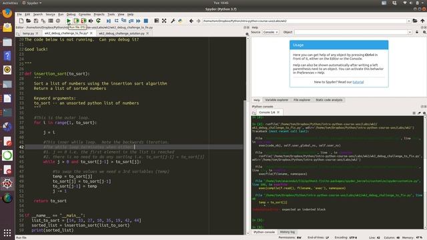The height and width of the screenshot is (240, 427).
Task: Run current cell and advance
Action: [83, 21]
